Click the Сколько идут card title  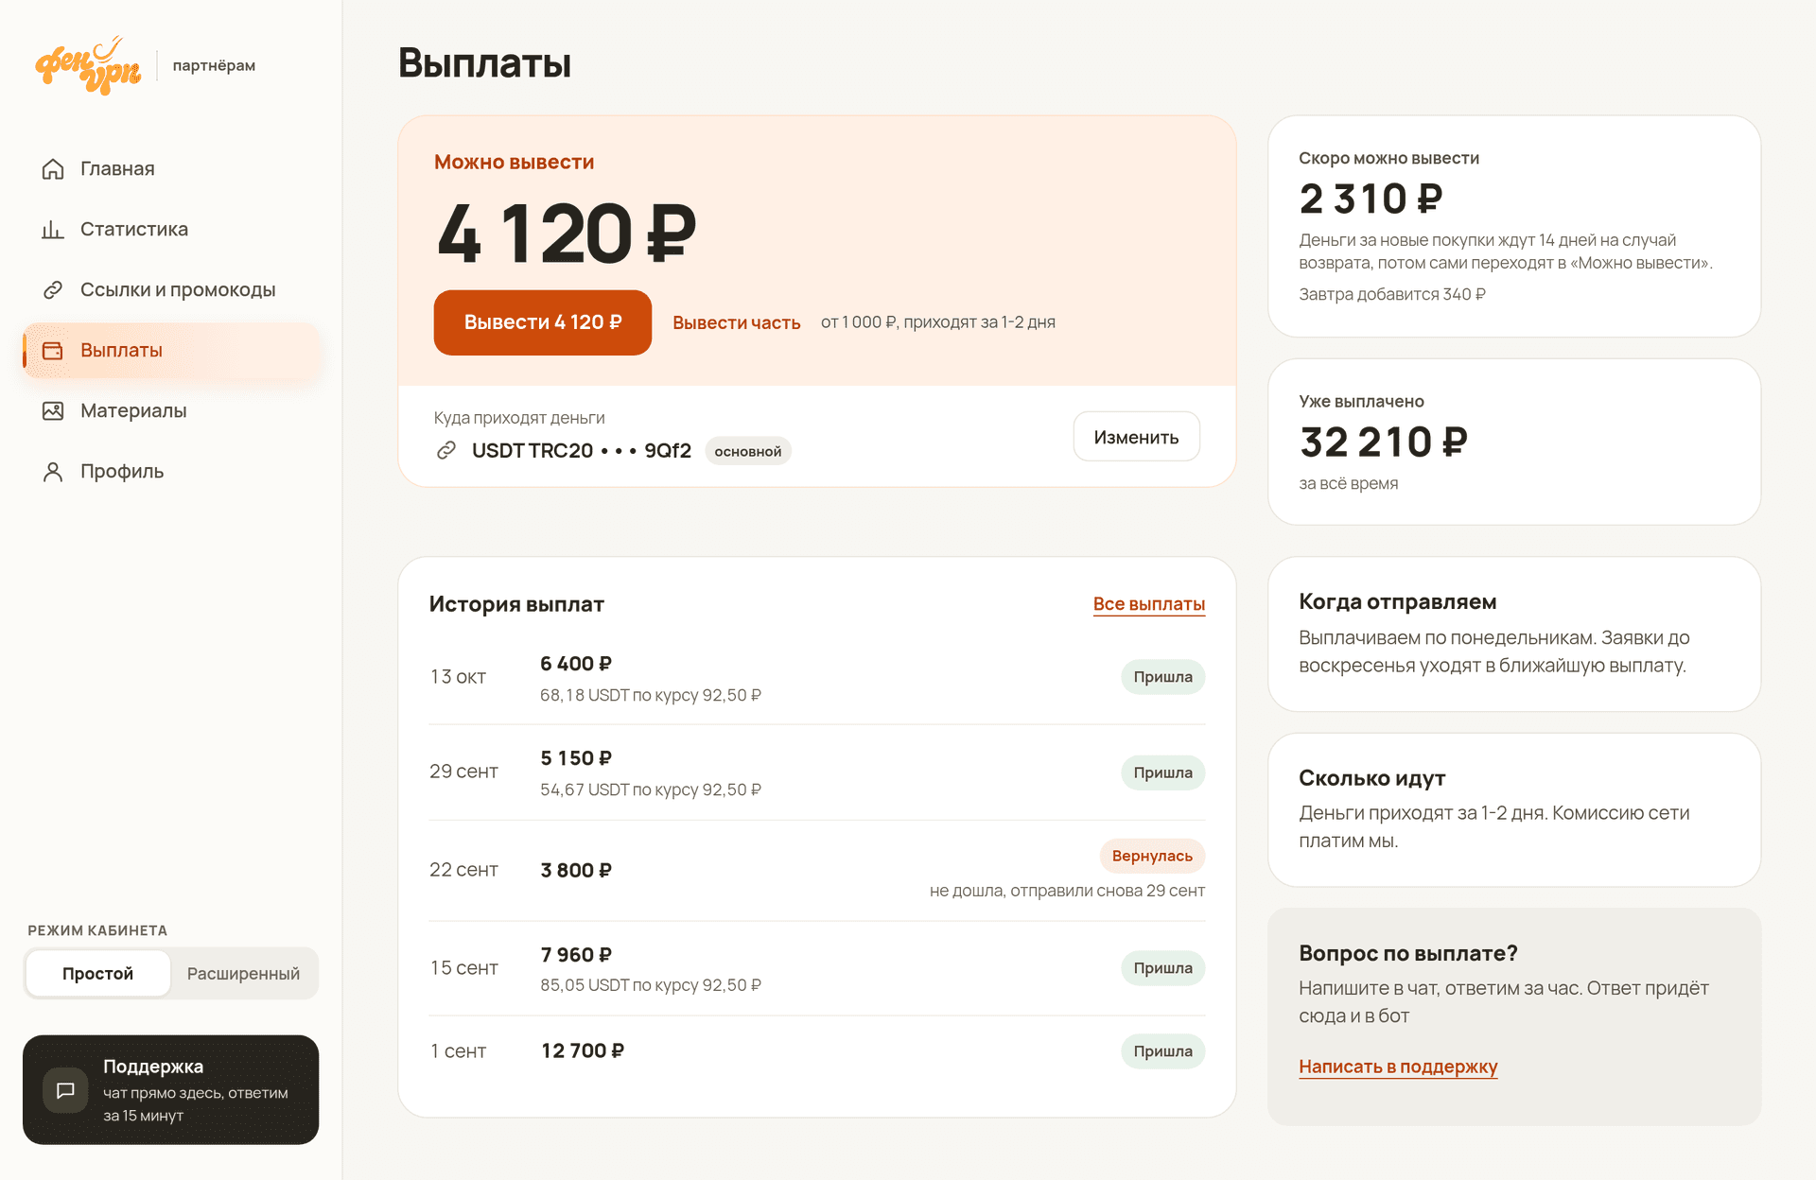(x=1371, y=778)
